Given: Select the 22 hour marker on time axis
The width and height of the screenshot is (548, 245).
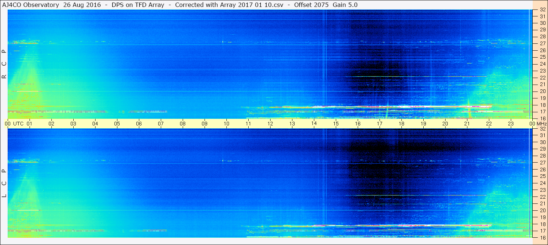Looking at the screenshot, I should [489, 124].
